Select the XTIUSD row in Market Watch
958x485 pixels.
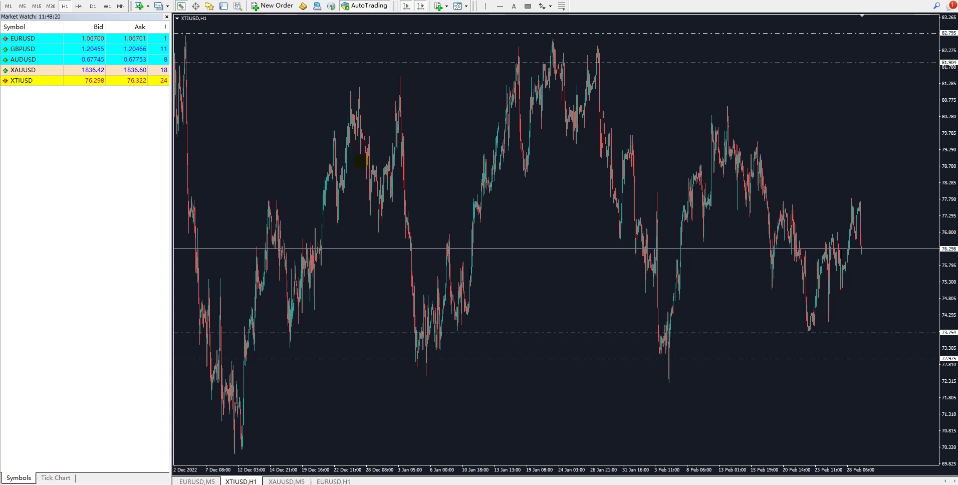click(85, 80)
